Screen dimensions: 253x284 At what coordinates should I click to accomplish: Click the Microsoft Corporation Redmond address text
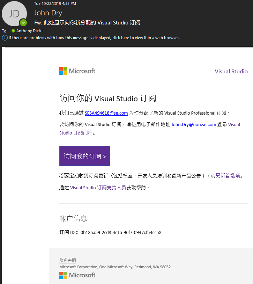[x=115, y=267]
